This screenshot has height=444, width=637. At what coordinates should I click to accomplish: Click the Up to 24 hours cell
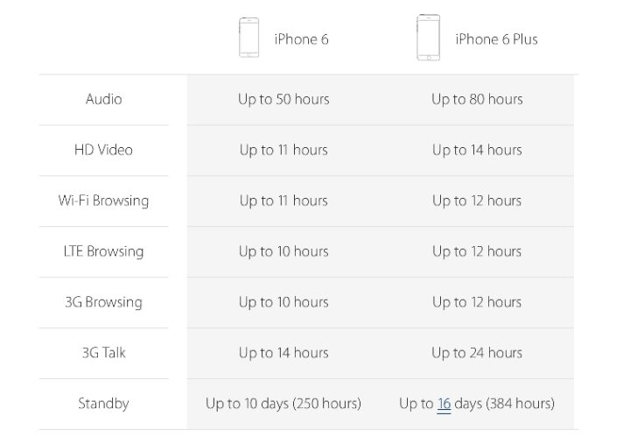[x=477, y=353]
